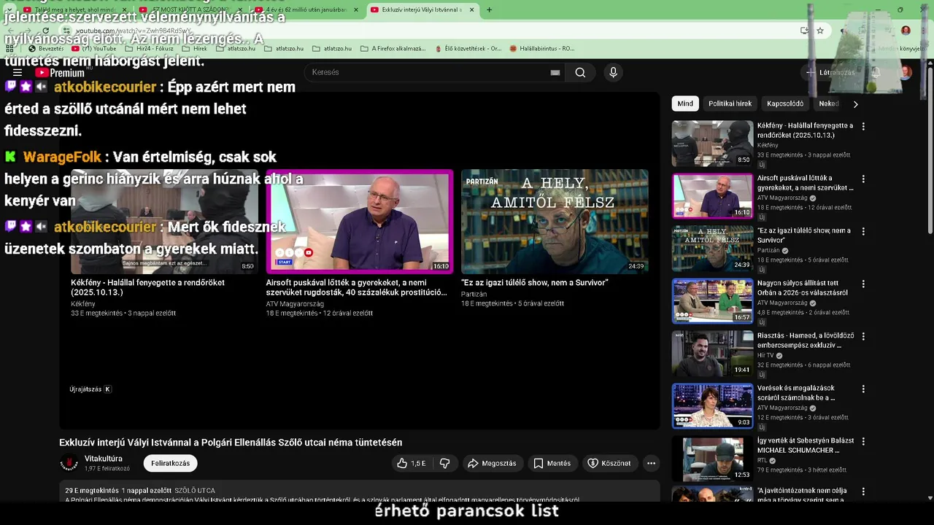Open Hír TV channel name in sidebar

click(x=765, y=356)
